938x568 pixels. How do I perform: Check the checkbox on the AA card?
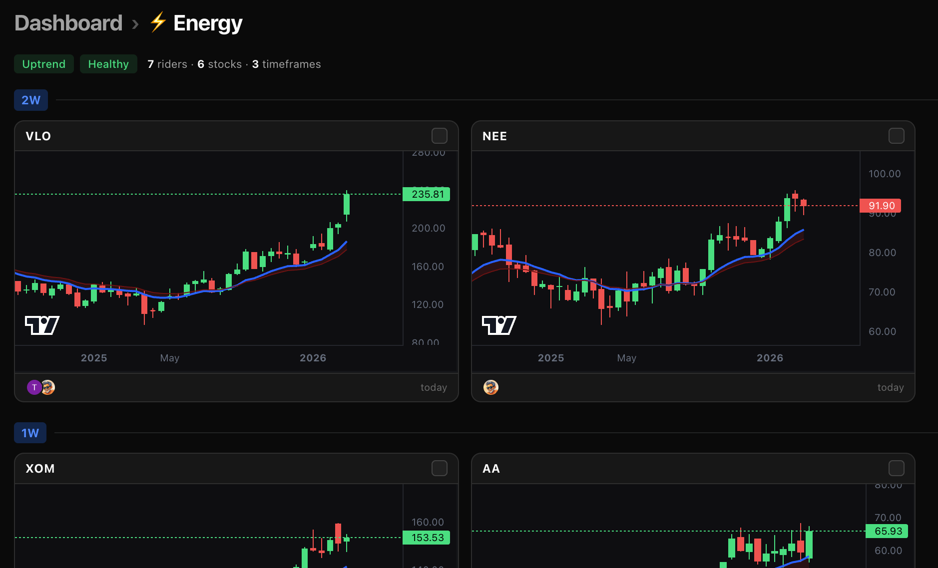point(897,468)
